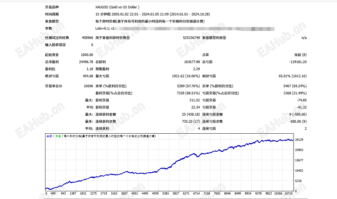Click the Lots=0.1 parameter value
337x199 pixels.
click(102, 28)
